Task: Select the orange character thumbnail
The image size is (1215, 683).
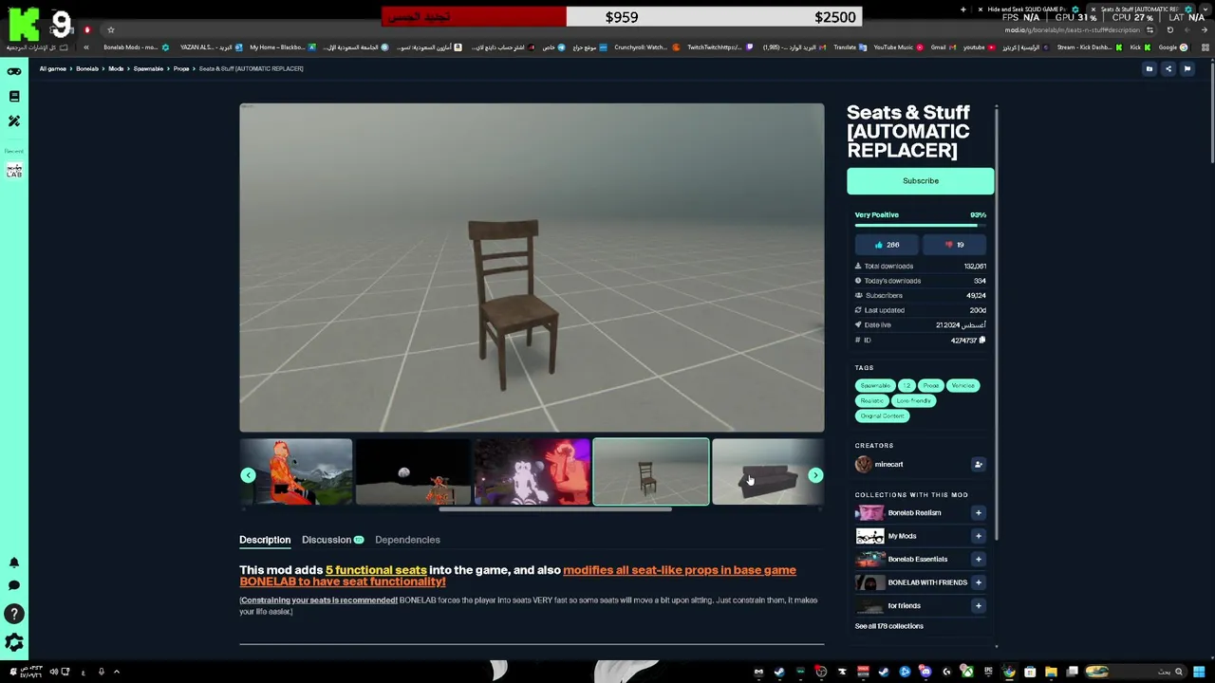Action: [x=295, y=471]
